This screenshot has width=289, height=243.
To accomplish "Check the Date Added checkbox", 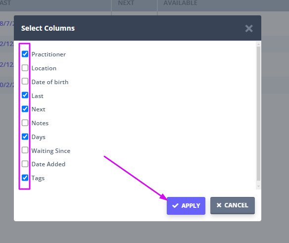I will click(x=25, y=164).
